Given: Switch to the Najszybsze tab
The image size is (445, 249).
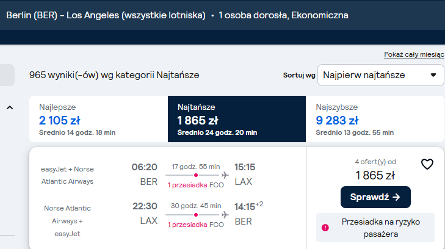Looking at the screenshot, I should tap(375, 119).
